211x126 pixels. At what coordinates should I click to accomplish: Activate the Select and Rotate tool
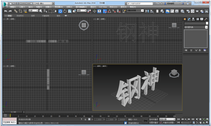(x=65, y=11)
